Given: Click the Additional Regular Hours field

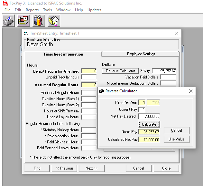Looking at the screenshot, I should coord(89,93).
